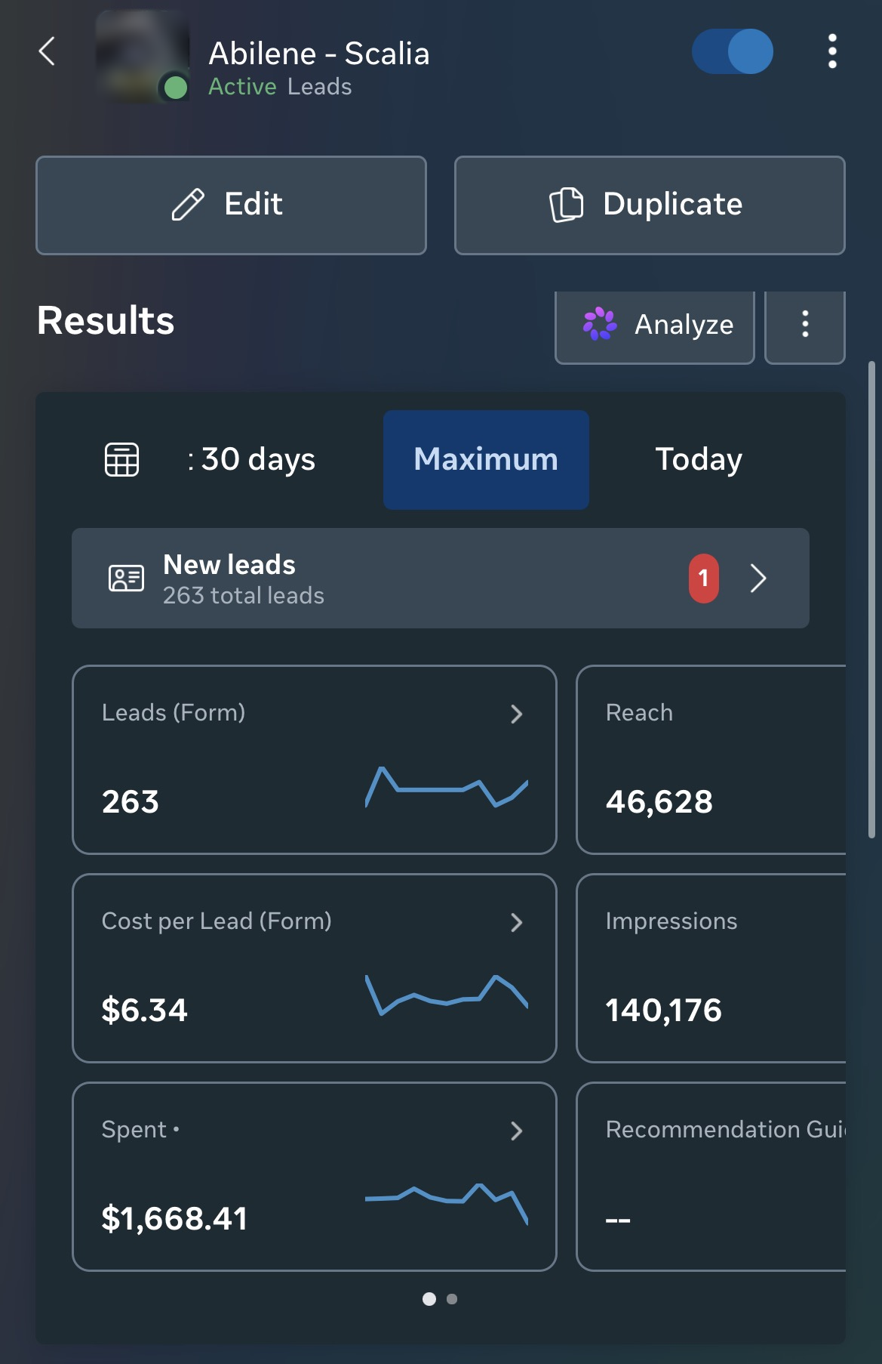Open the Recommendation Guide card
Image resolution: width=882 pixels, height=1364 pixels.
click(x=711, y=1177)
